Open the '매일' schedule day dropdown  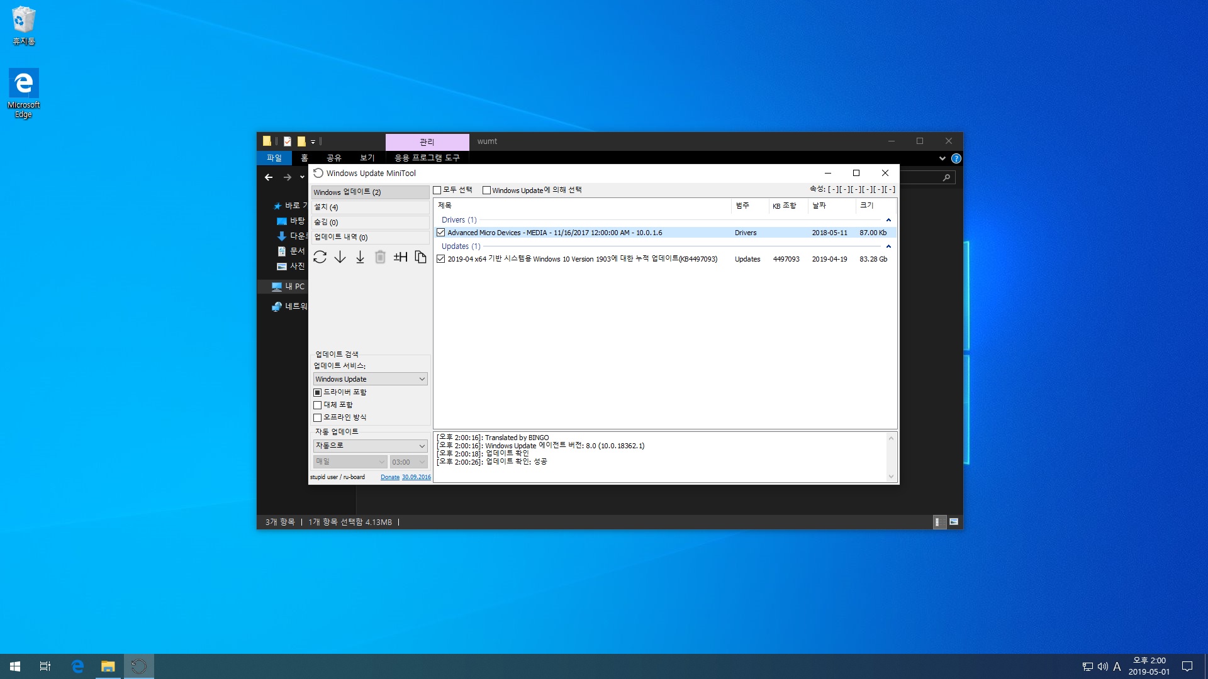[x=350, y=462]
